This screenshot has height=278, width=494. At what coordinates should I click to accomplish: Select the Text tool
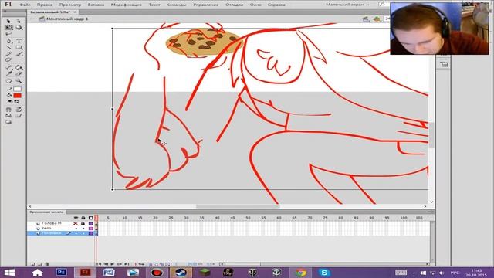[x=19, y=41]
